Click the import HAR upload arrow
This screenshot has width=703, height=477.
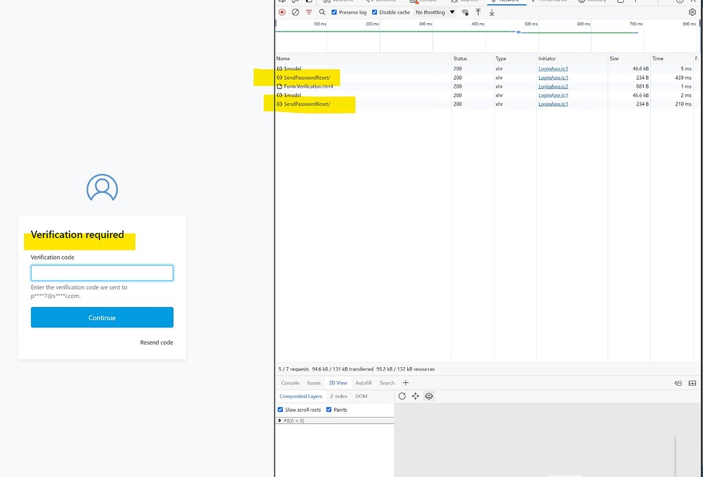click(479, 12)
